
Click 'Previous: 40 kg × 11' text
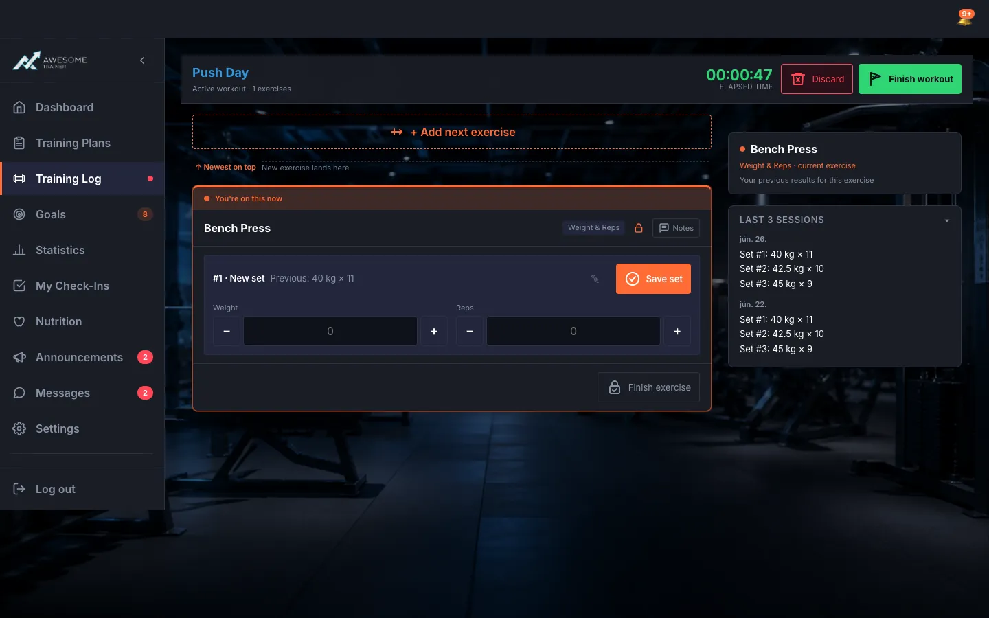click(312, 278)
